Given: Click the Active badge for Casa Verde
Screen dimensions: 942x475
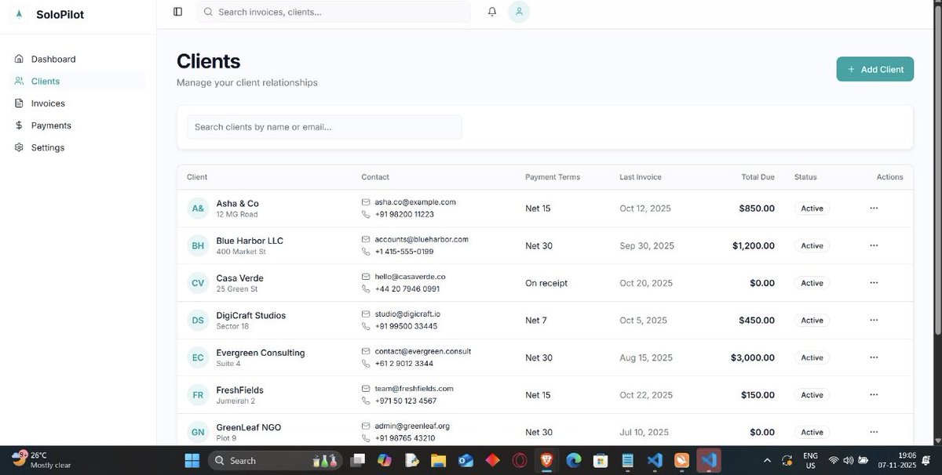Looking at the screenshot, I should pyautogui.click(x=812, y=283).
